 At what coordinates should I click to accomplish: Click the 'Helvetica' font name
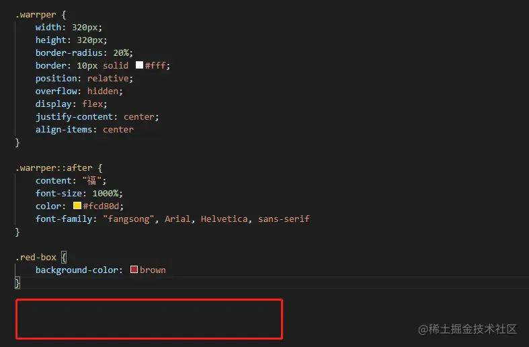pos(224,219)
